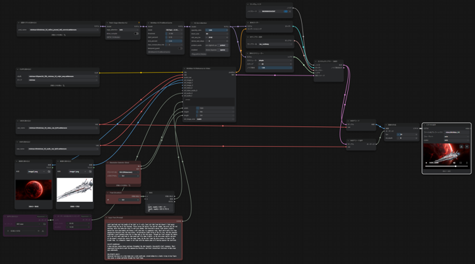
Task: Click highlighted denoise value in scheduler node
Action: [275, 68]
